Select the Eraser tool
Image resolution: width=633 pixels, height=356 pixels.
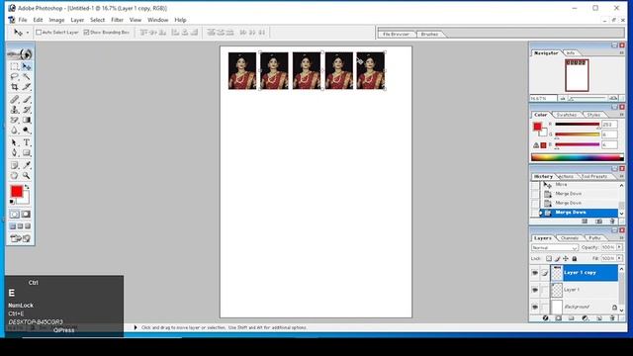[14, 120]
